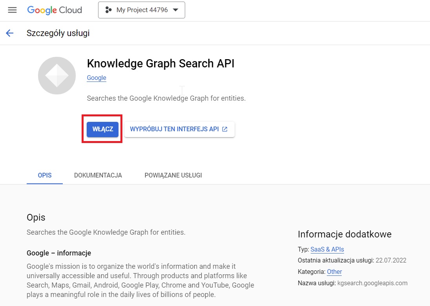Open the POWIĄZANE USŁUGI tab
Image resolution: width=430 pixels, height=306 pixels.
[x=173, y=175]
